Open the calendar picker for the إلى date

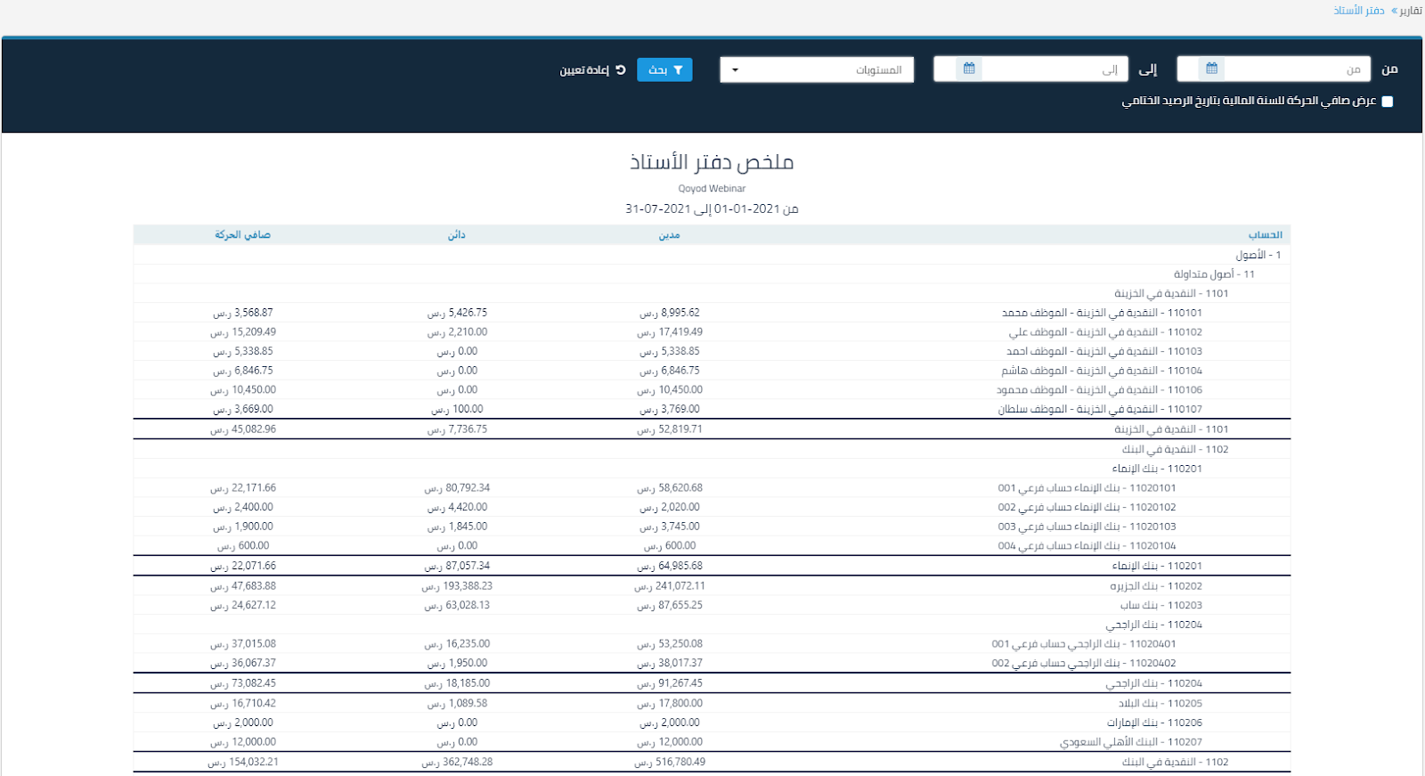(969, 69)
